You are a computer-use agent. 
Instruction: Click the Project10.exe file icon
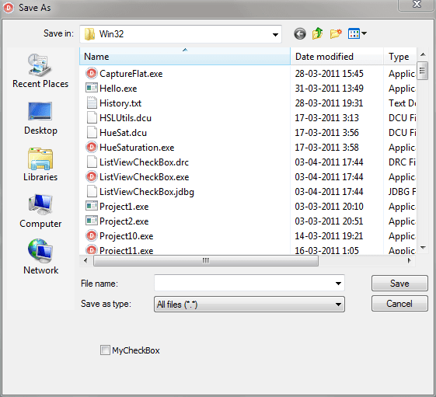[92, 235]
